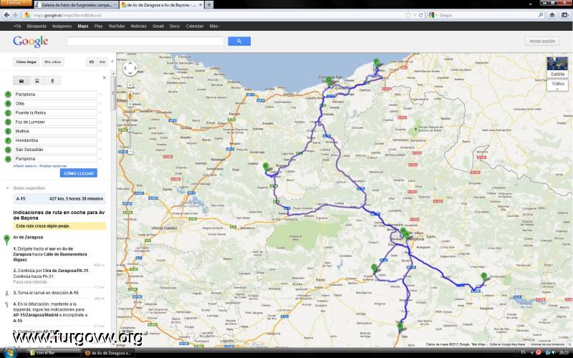This screenshot has width=573, height=358.
Task: Click map marker D at Foz de Lumbier
Action: coord(484,277)
